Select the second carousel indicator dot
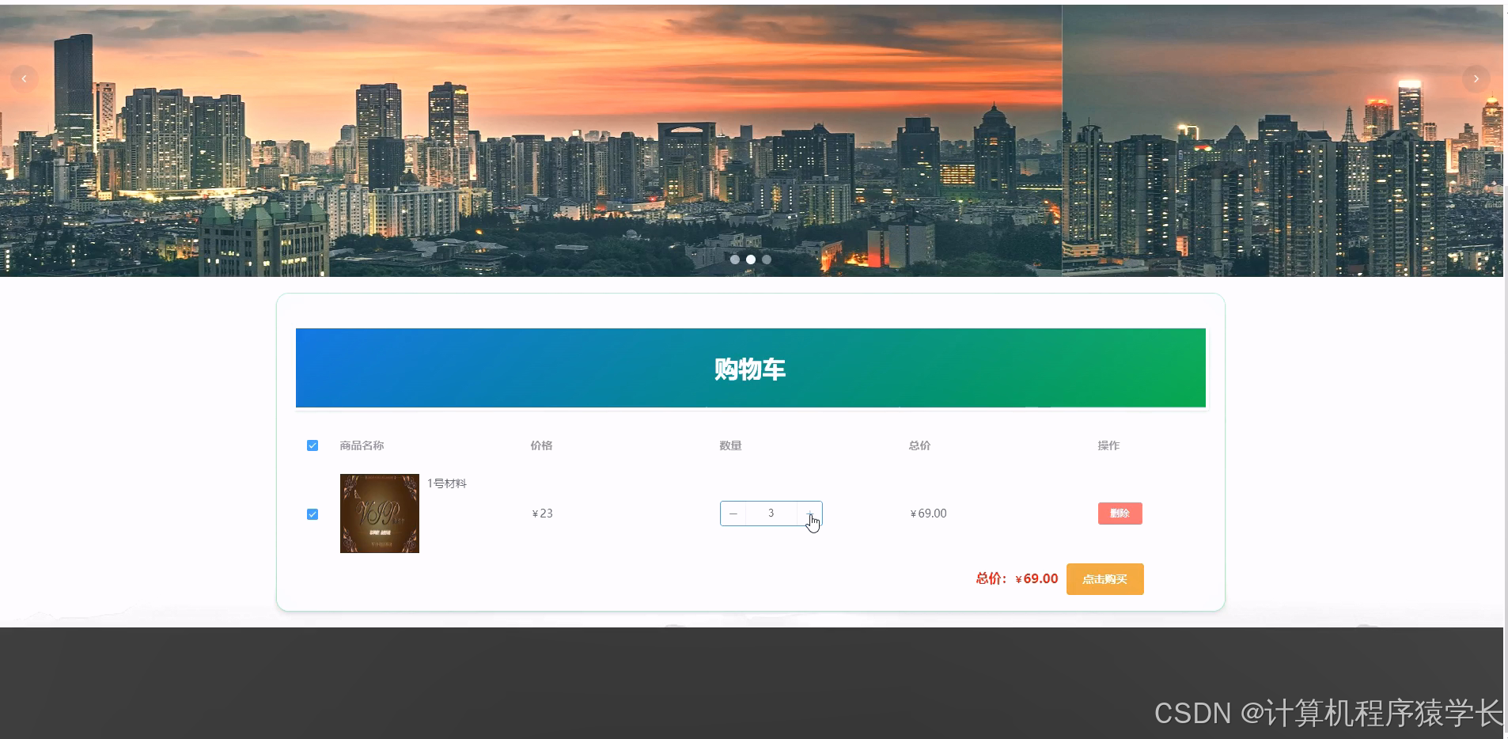The image size is (1508, 739). coord(751,260)
